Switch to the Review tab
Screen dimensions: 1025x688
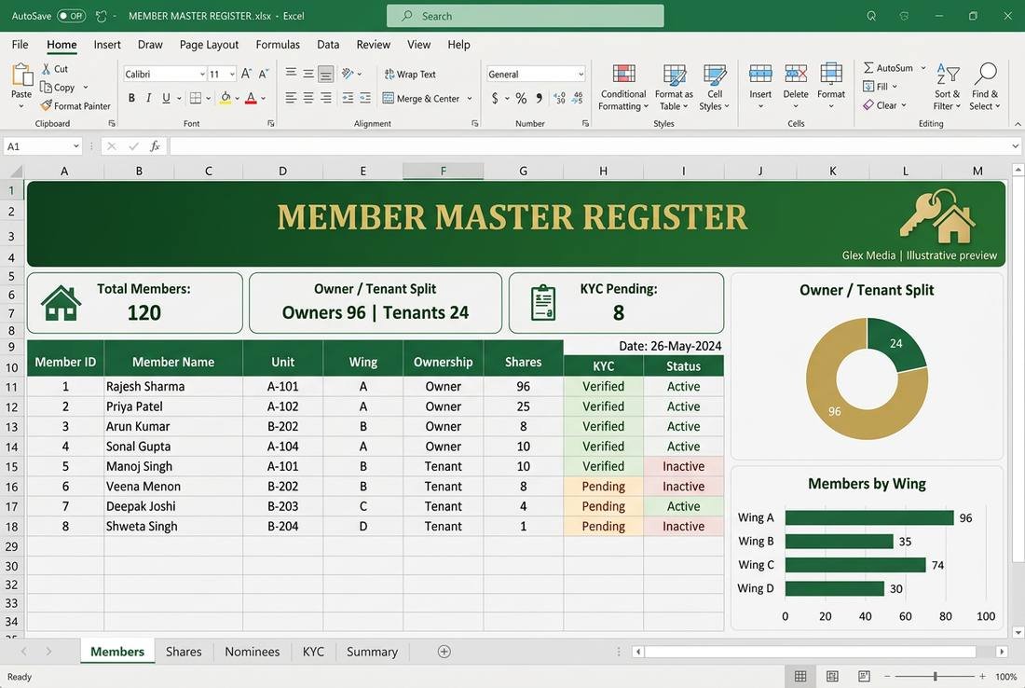tap(374, 45)
